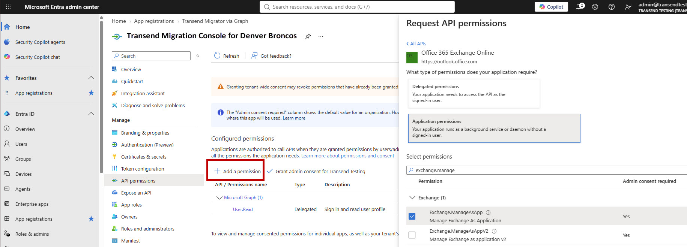Pin the app registration with the pin icon
687x247 pixels.
click(x=308, y=36)
